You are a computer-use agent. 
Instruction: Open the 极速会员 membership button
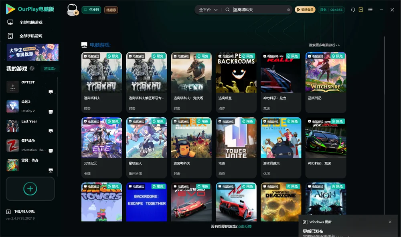point(305,10)
